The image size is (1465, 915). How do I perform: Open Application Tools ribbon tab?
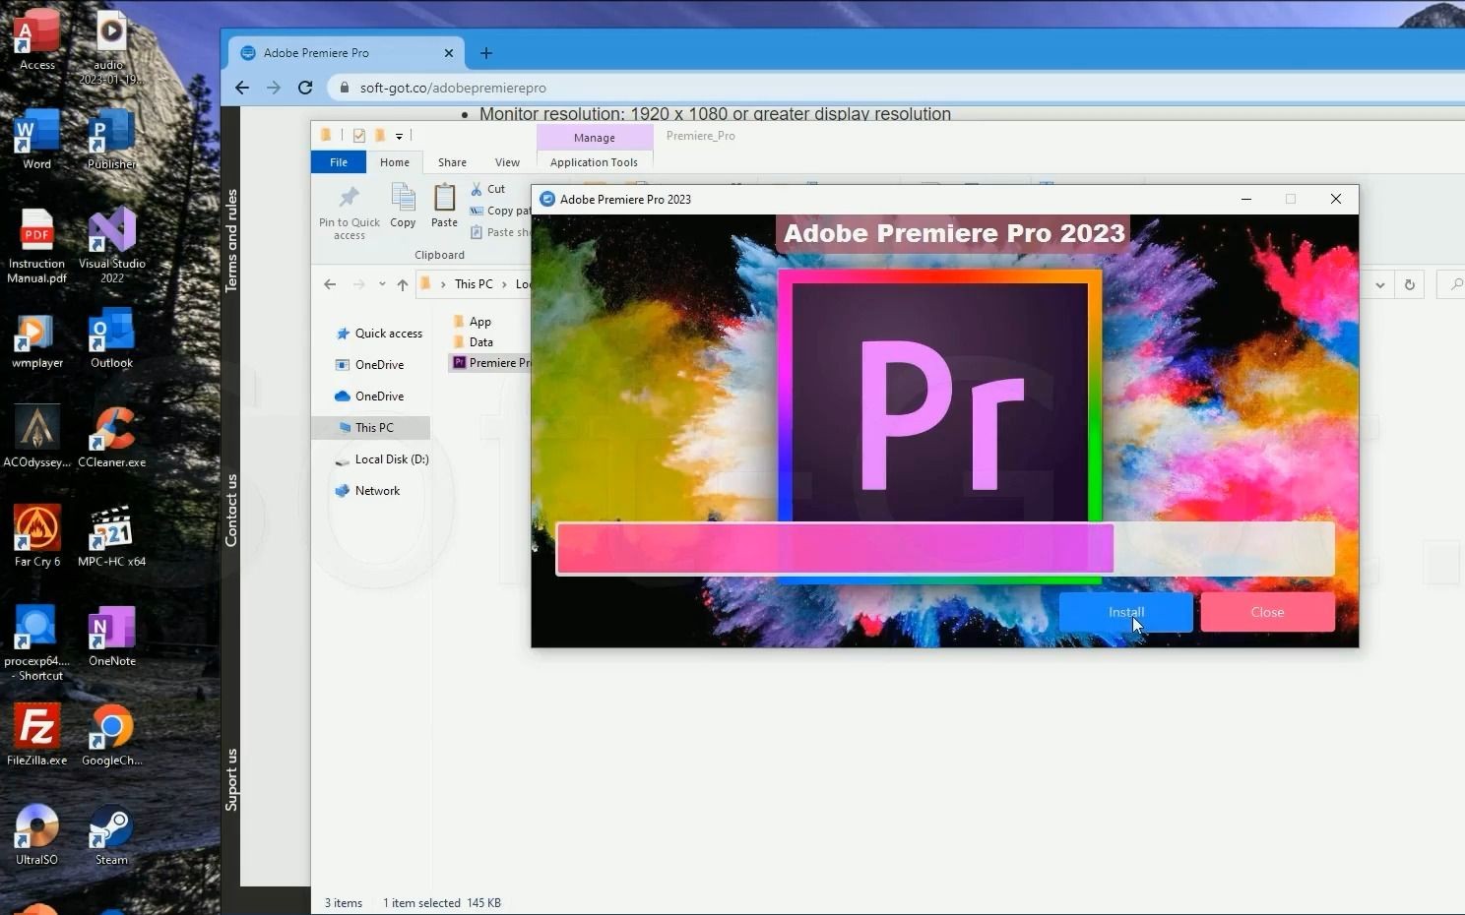point(594,162)
